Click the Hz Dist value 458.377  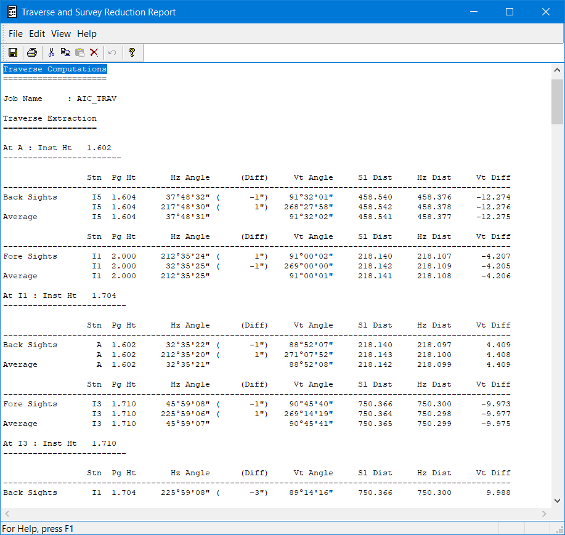[x=434, y=217]
